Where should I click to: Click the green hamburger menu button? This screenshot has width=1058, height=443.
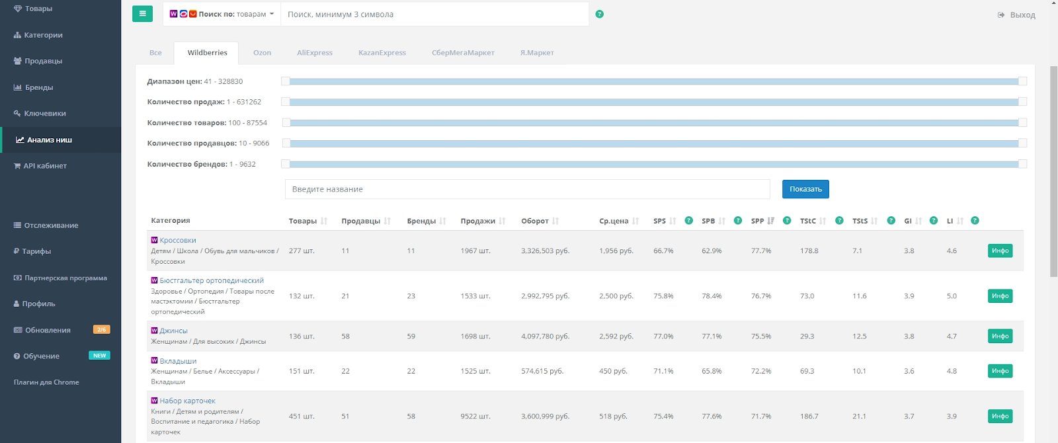[x=142, y=14]
